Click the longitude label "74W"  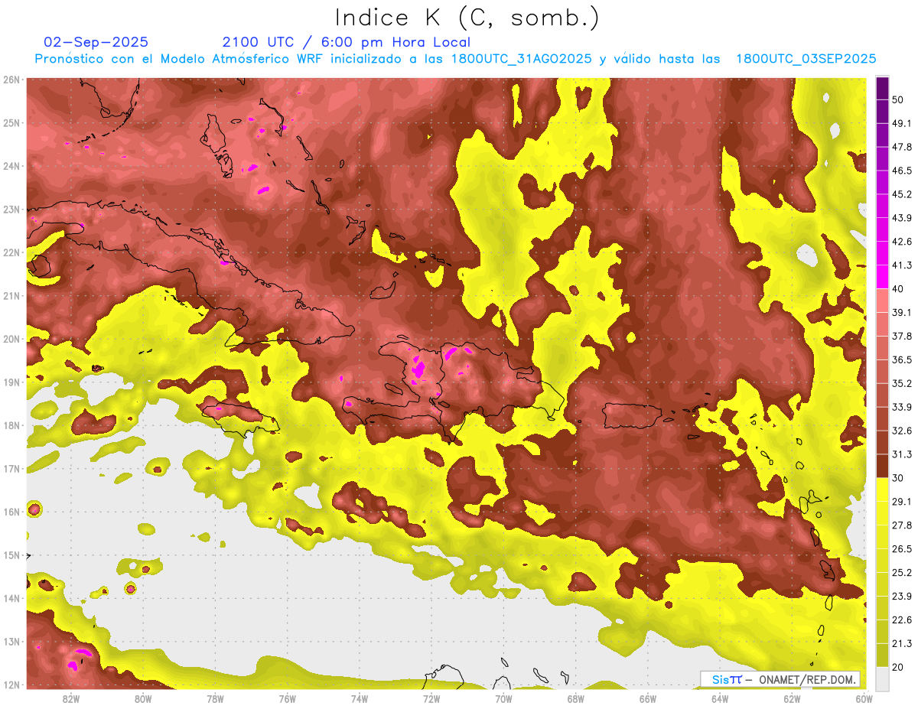[360, 699]
